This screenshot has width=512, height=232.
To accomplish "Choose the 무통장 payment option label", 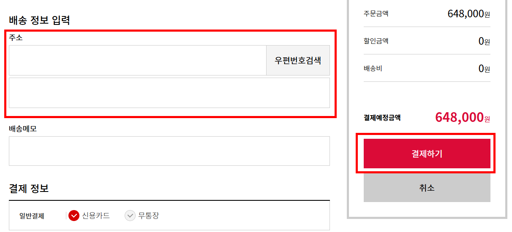I will point(149,216).
